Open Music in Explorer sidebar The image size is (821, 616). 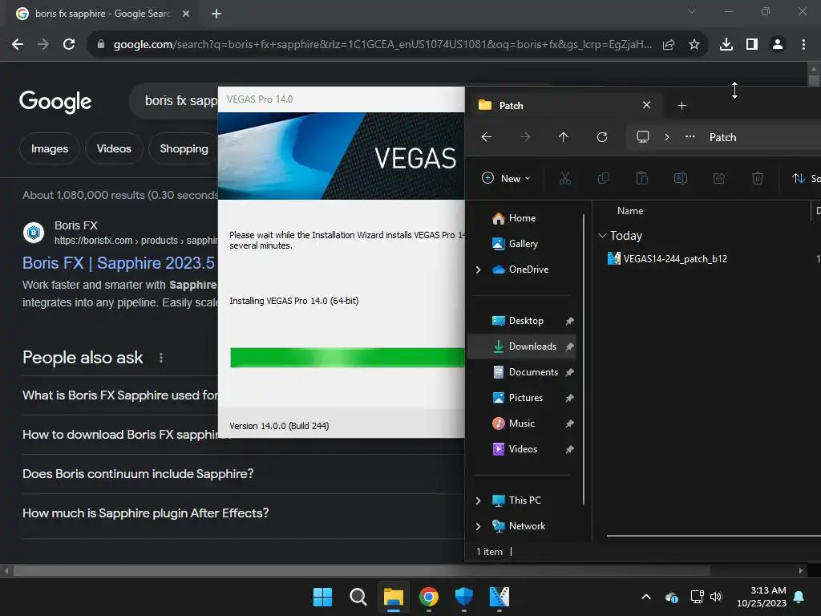pyautogui.click(x=521, y=423)
